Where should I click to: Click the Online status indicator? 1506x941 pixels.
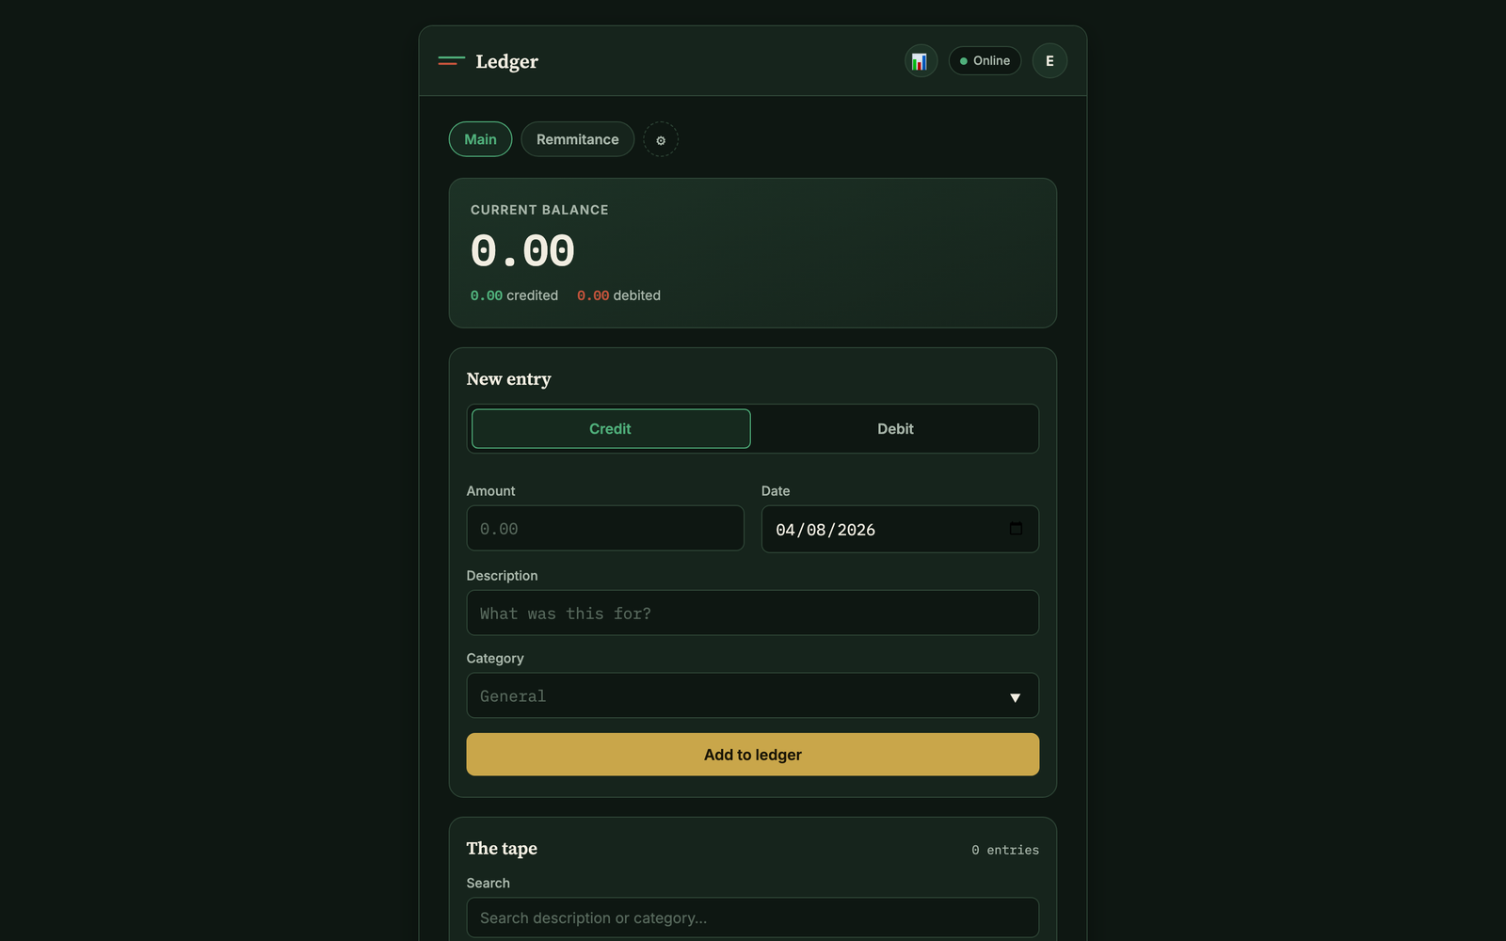point(985,61)
